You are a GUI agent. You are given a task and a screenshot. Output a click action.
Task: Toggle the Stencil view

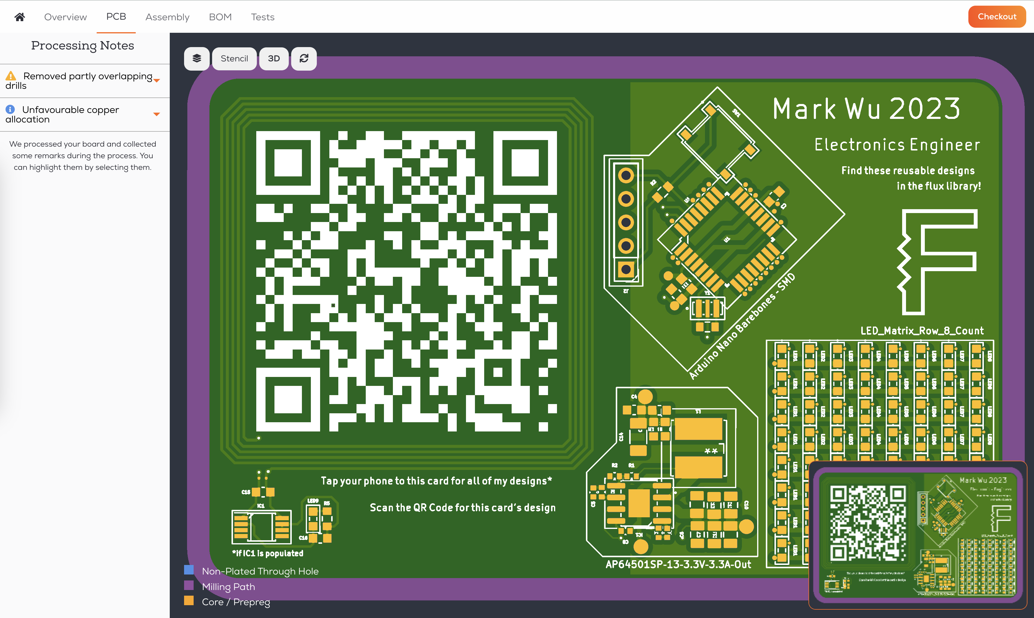point(234,59)
